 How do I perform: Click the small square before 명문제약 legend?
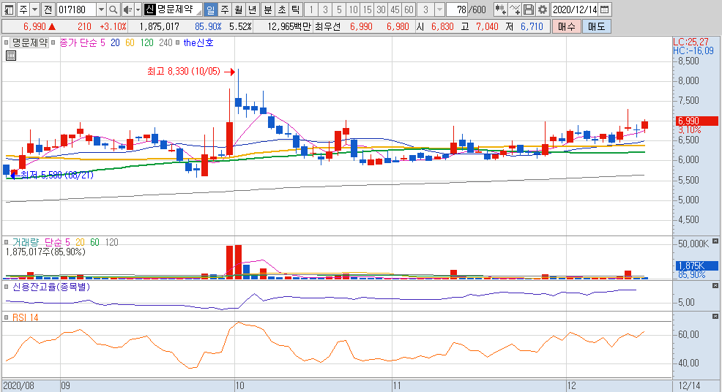pyautogui.click(x=6, y=43)
